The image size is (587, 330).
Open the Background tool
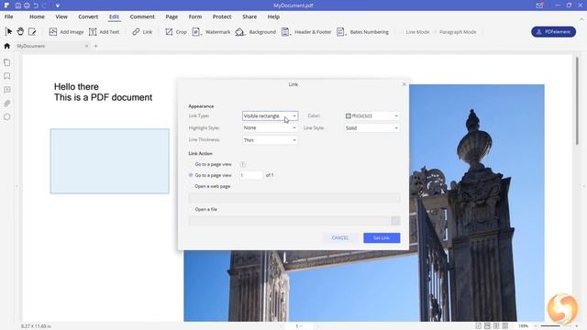255,32
